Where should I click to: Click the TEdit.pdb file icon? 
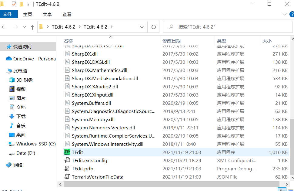[67, 169]
